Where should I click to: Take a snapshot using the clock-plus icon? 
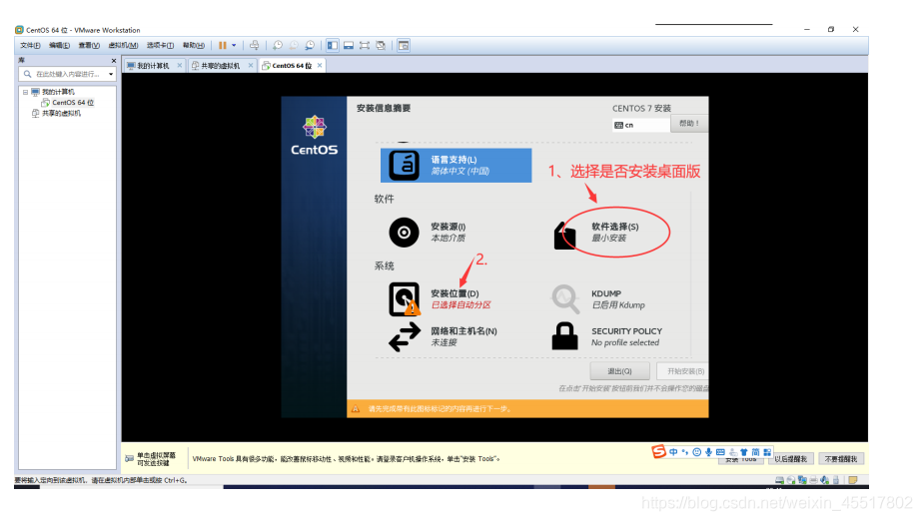[278, 45]
